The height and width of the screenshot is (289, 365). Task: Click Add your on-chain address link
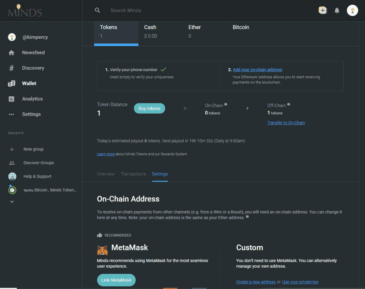[x=257, y=70]
